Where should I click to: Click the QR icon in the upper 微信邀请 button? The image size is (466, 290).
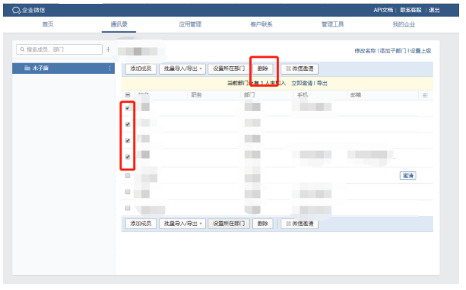click(288, 69)
